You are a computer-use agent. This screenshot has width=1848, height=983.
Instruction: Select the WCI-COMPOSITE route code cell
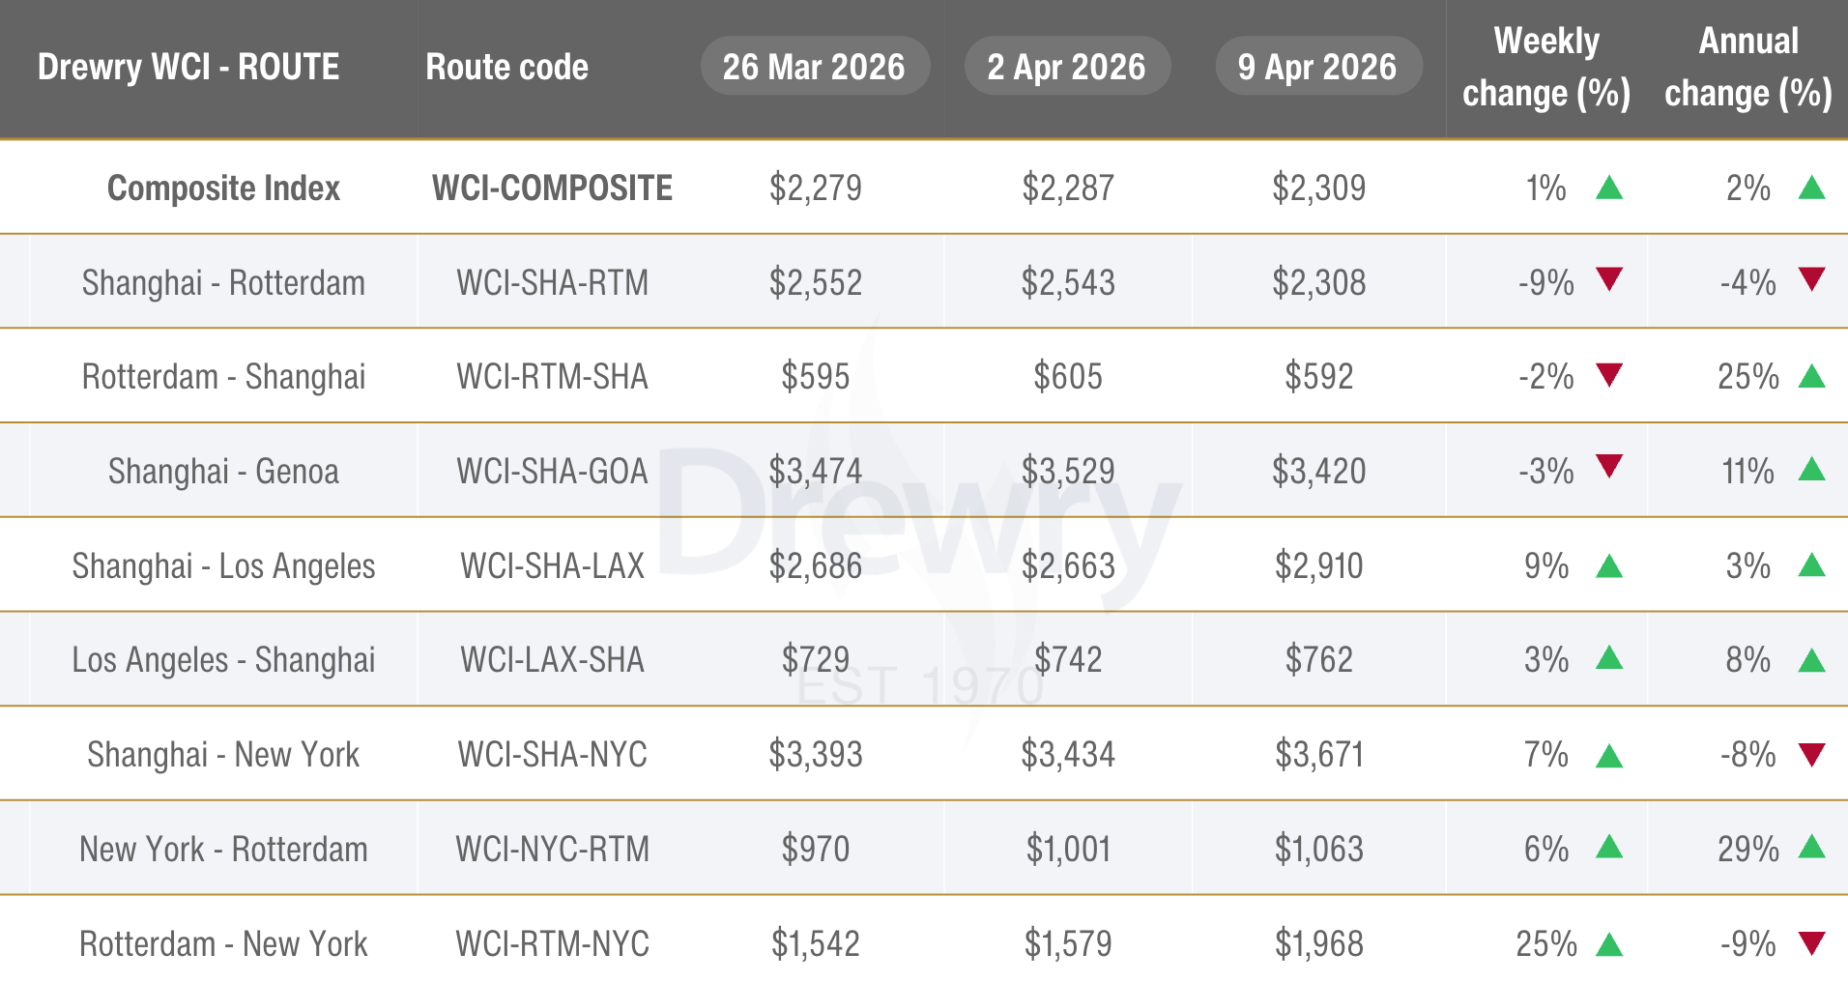552,188
